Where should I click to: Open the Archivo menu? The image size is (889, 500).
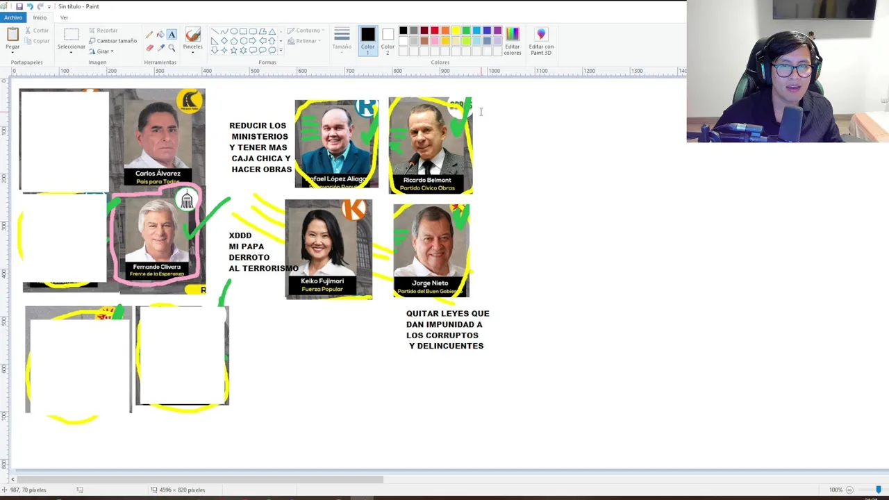pyautogui.click(x=13, y=17)
